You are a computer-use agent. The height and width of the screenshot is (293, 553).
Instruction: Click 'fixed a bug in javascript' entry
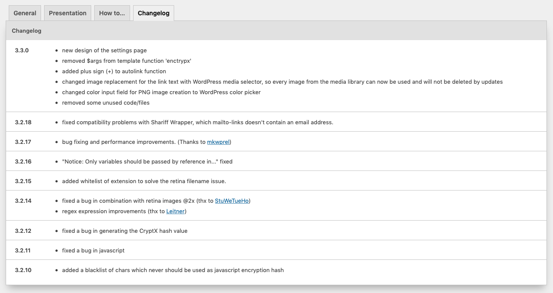click(93, 250)
